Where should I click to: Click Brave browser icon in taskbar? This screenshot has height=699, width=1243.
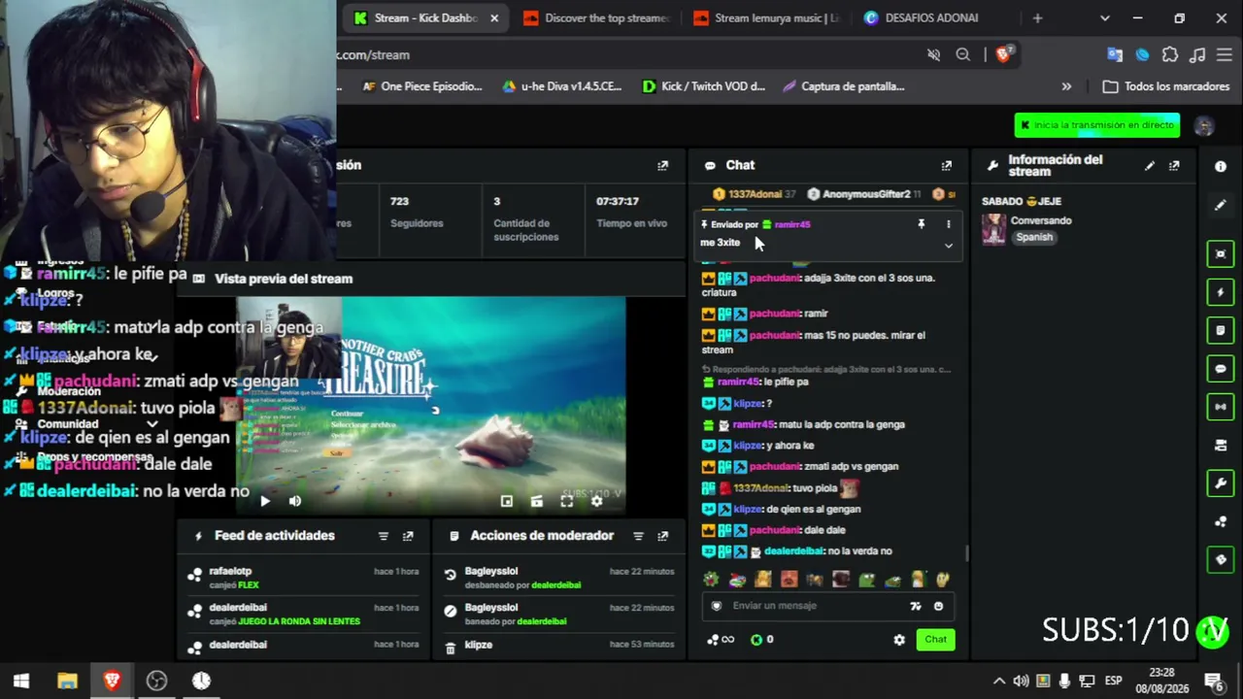(112, 681)
